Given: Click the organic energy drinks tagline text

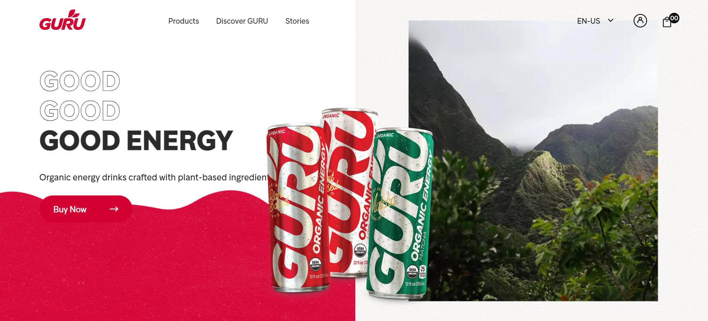Looking at the screenshot, I should coord(154,177).
